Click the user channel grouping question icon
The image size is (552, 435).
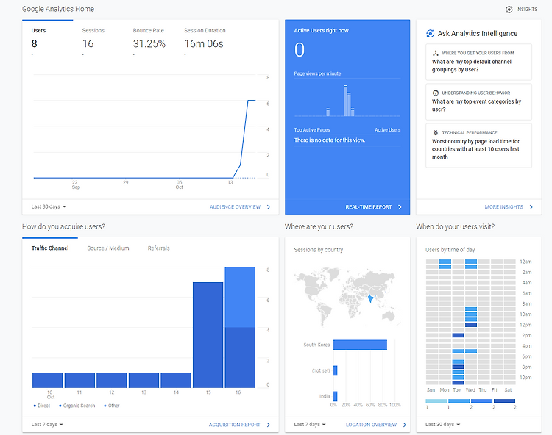pos(436,53)
